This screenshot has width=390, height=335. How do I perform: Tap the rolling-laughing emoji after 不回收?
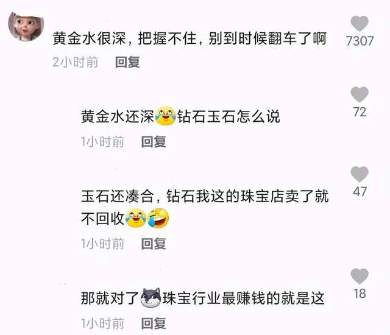tap(158, 218)
